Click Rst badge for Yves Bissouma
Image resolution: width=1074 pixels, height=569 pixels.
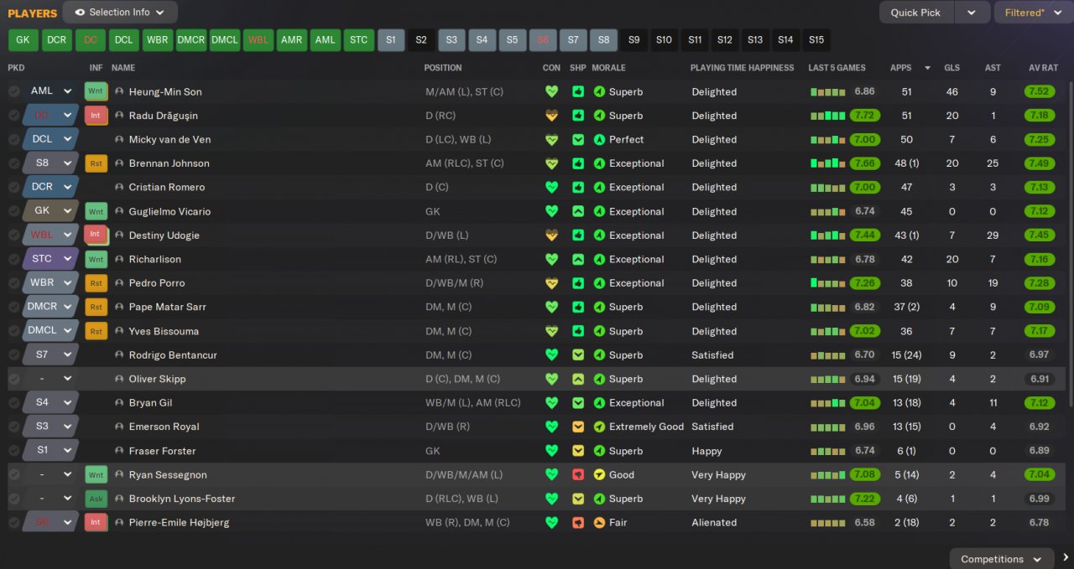tap(96, 331)
